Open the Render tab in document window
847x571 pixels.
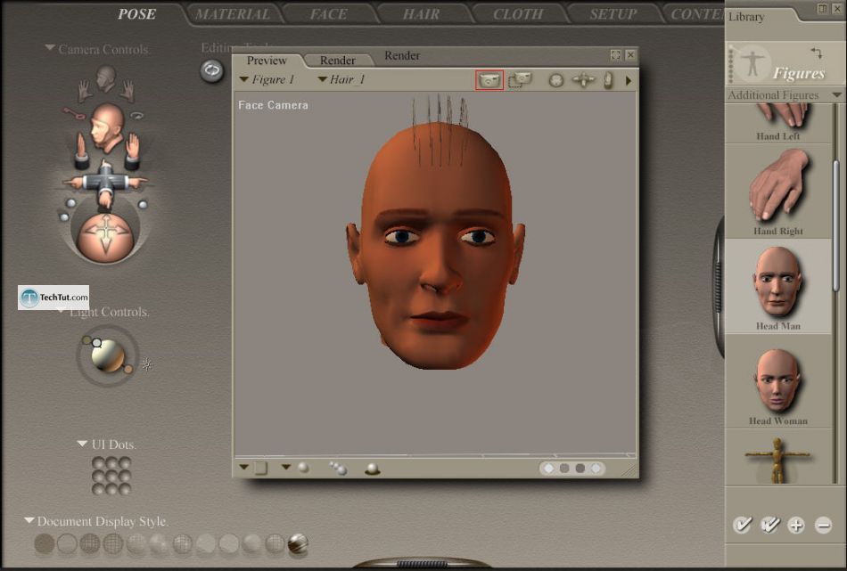pyautogui.click(x=338, y=61)
